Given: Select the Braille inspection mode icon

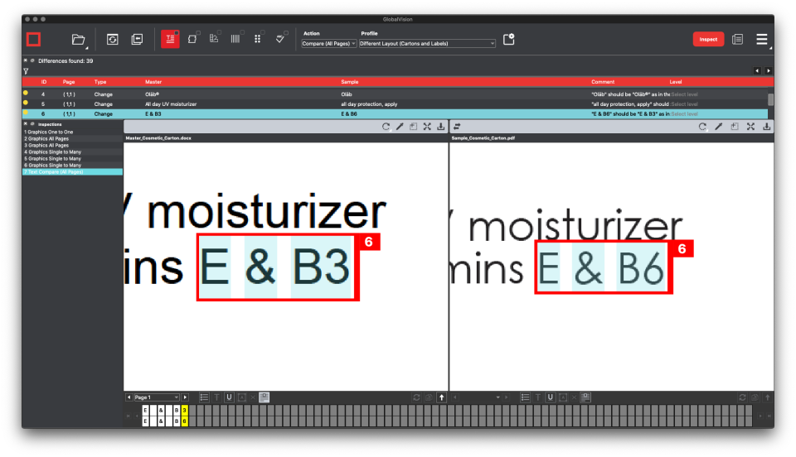Looking at the screenshot, I should [x=257, y=39].
